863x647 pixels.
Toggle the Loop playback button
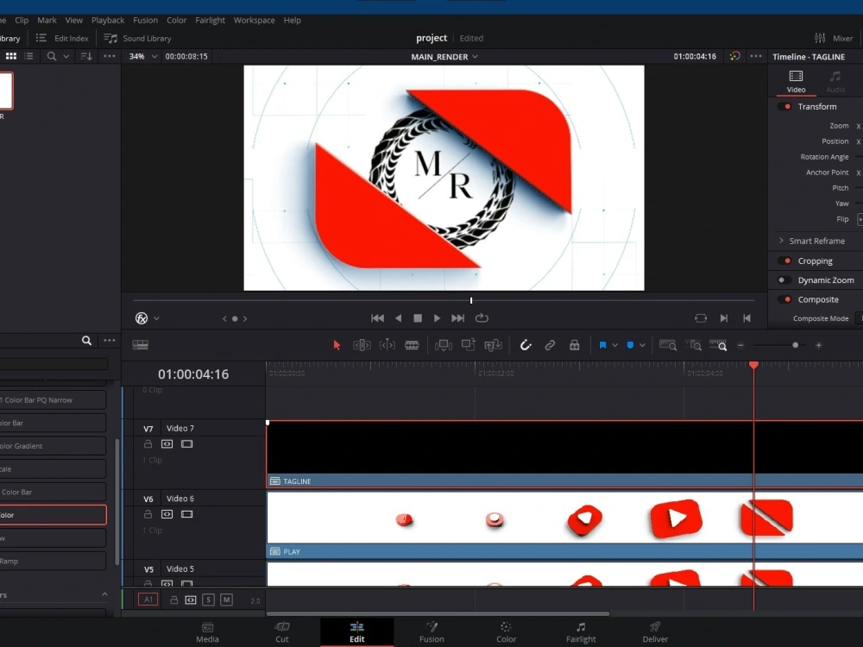pos(482,318)
